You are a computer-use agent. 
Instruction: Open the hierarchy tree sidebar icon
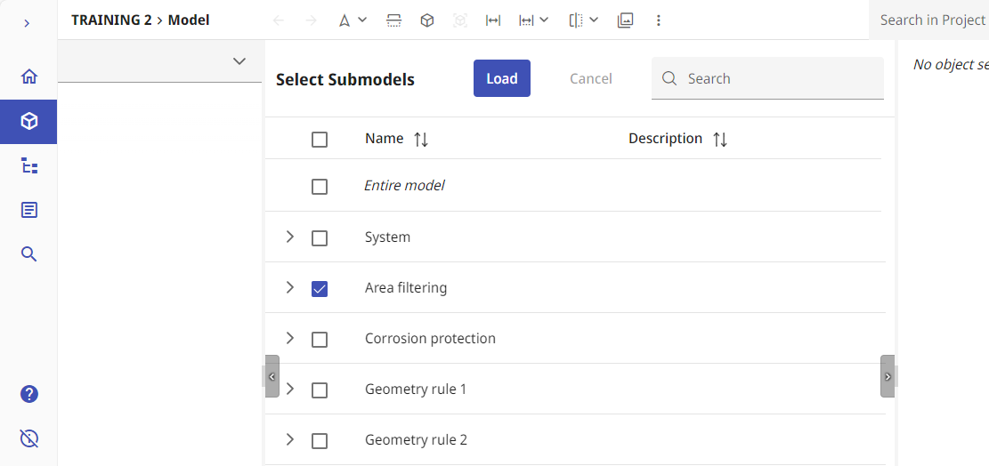pyautogui.click(x=29, y=165)
